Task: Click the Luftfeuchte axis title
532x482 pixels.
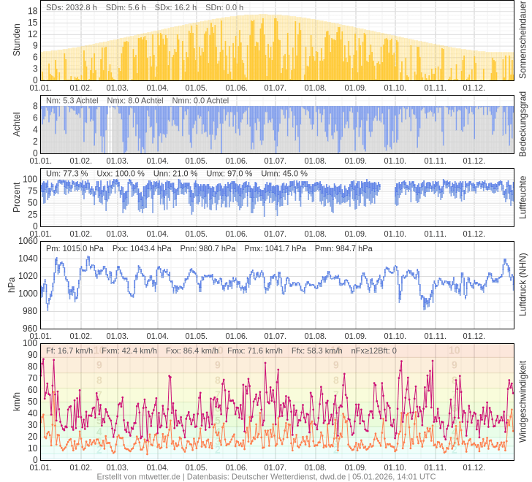Action: coord(522,197)
